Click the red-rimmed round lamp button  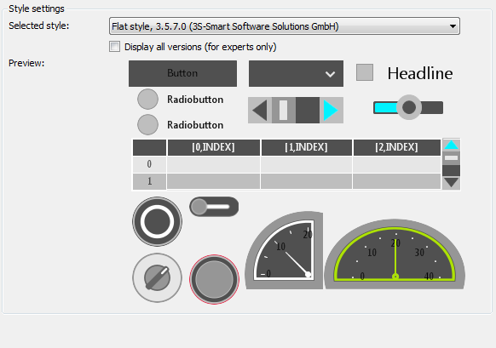214,279
